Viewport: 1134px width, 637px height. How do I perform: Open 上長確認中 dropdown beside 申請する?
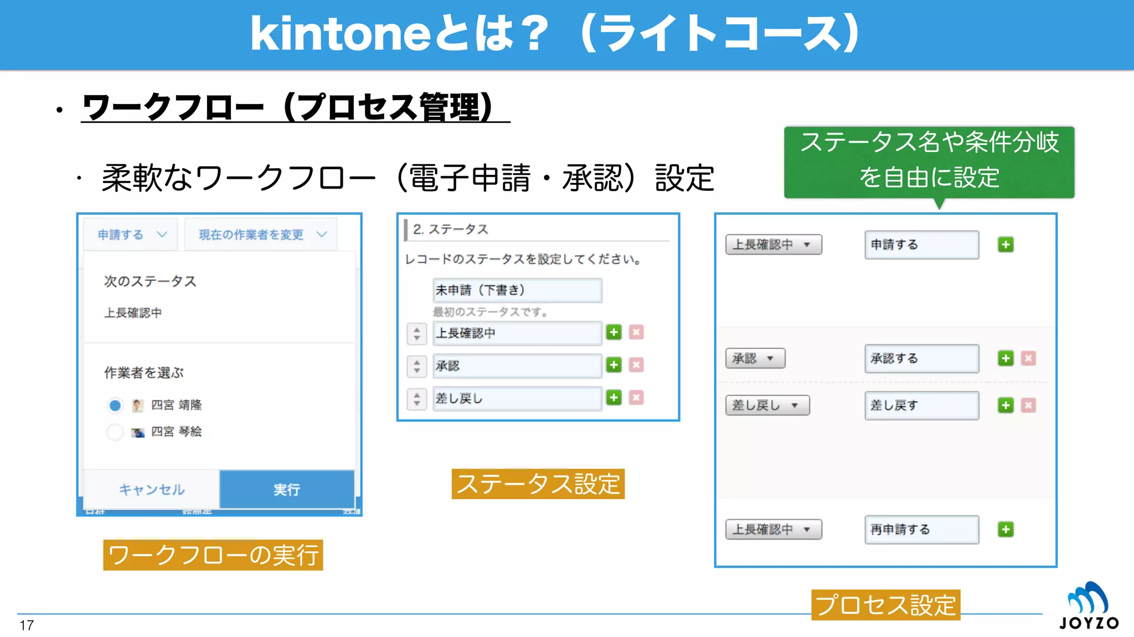pyautogui.click(x=774, y=244)
